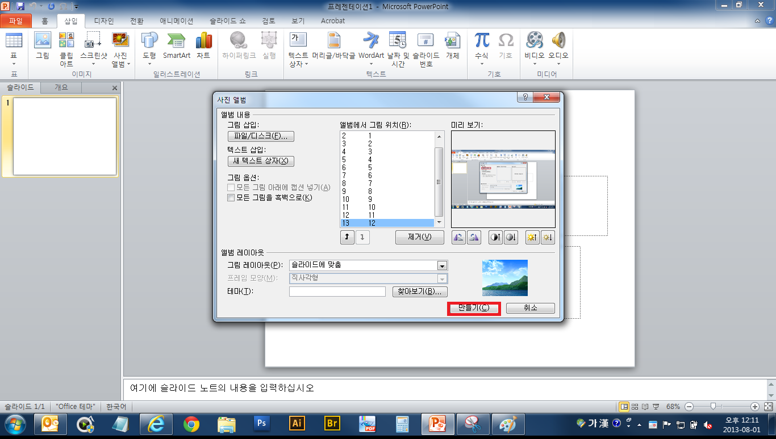Viewport: 776px width, 439px height.
Task: Click the 파일/디스크 insert picture button
Action: (x=261, y=136)
